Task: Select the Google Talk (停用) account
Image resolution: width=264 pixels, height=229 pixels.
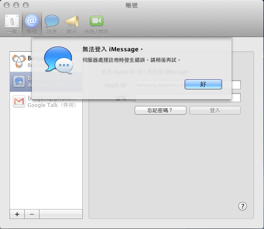Action: pos(46,102)
